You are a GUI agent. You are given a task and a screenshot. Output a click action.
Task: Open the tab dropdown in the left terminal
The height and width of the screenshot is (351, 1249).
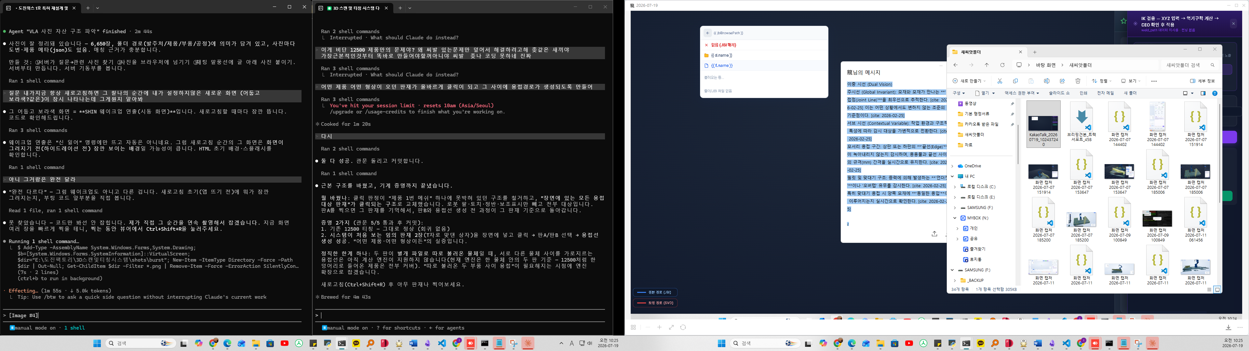click(x=98, y=8)
